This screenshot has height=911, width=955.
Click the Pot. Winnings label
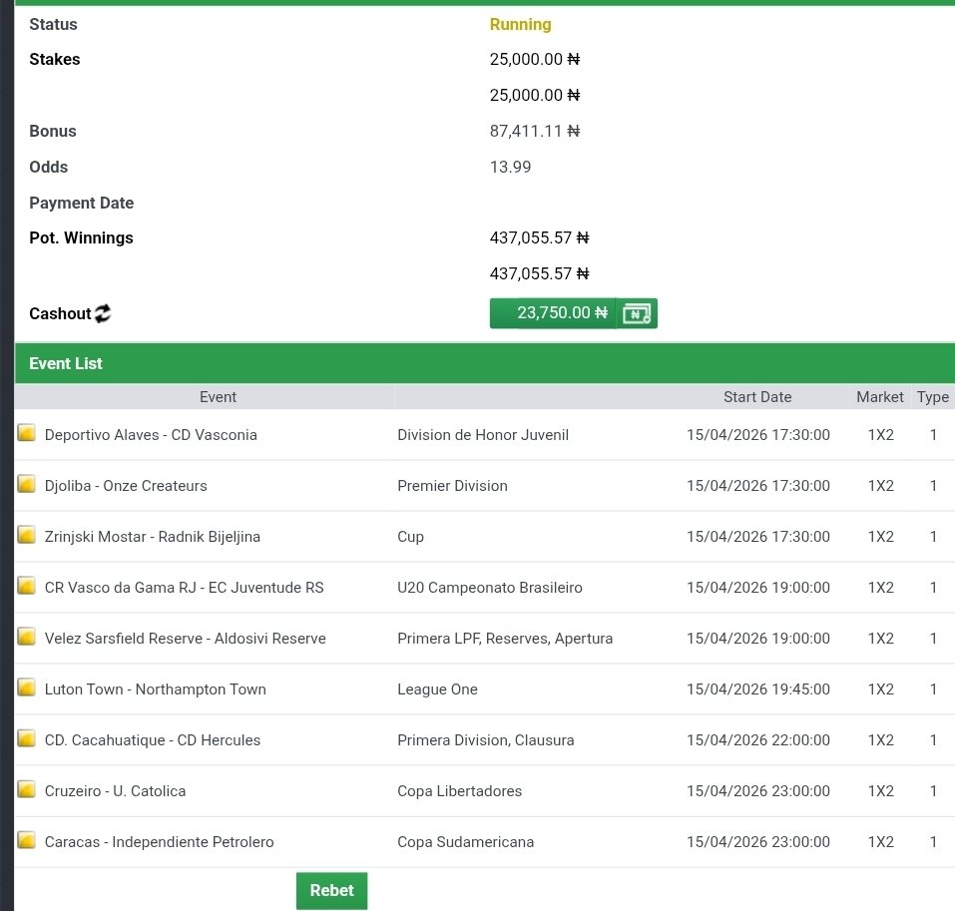tap(81, 238)
